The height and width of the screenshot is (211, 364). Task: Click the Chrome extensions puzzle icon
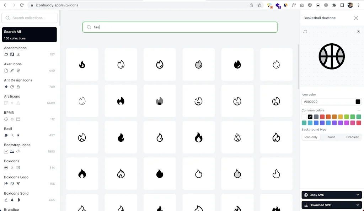click(334, 5)
